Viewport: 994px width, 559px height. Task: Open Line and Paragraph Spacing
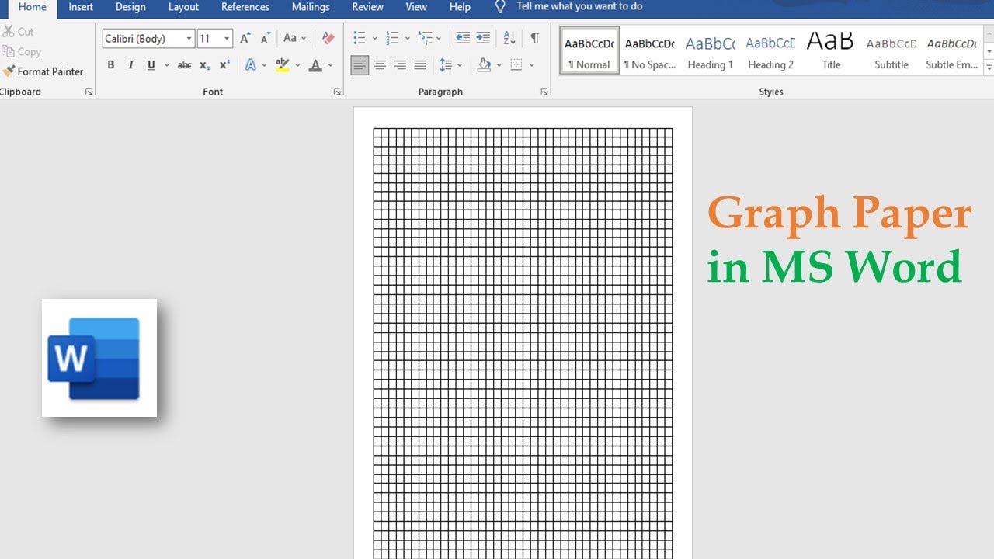tap(446, 65)
